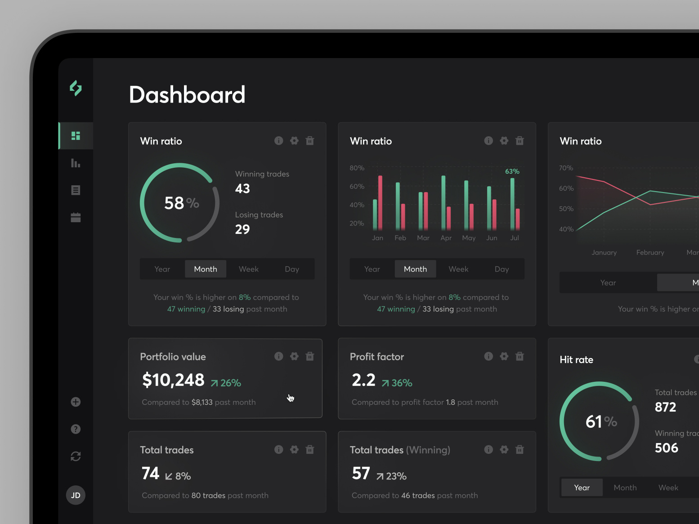Image resolution: width=699 pixels, height=524 pixels.
Task: Delete the Total trades widget via trash icon
Action: click(310, 449)
